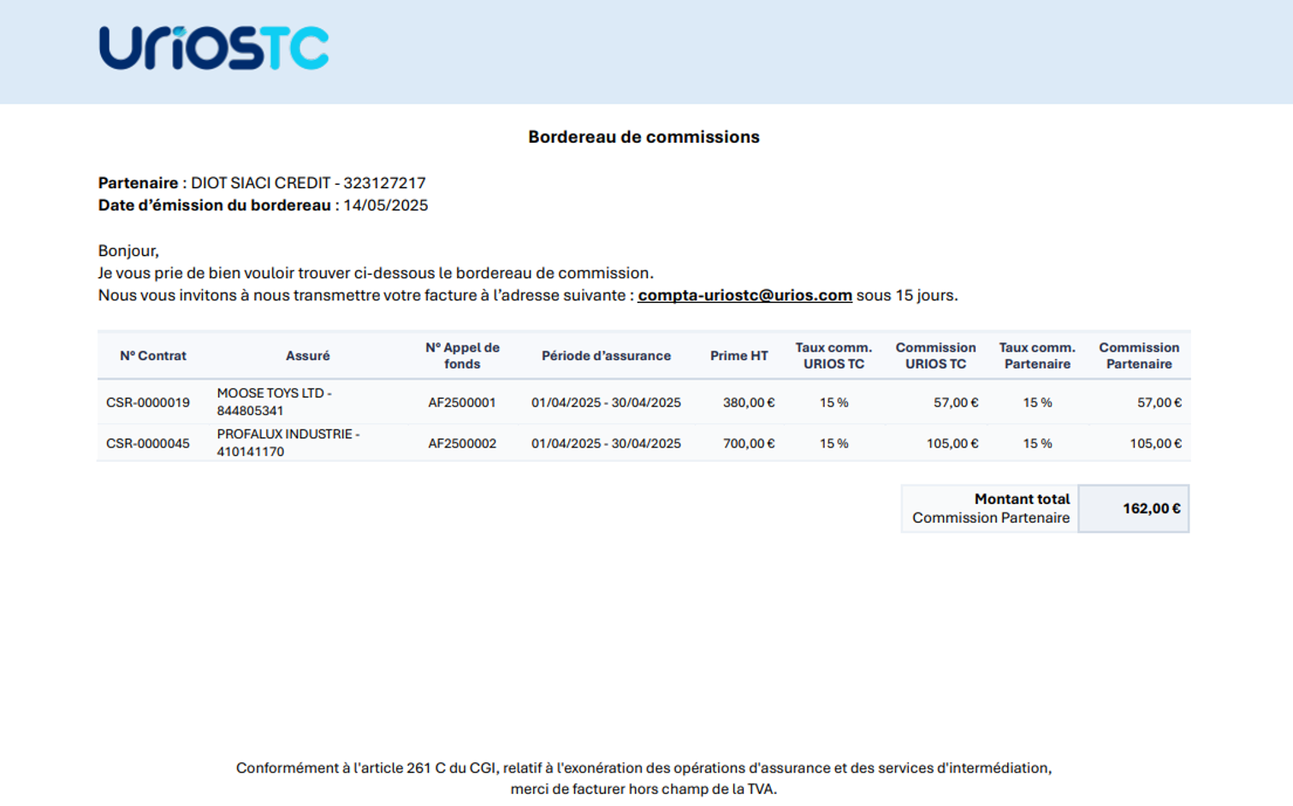This screenshot has height=806, width=1293.
Task: Click URIOS TC commission in the MOOSE TOYS row
Action: click(956, 402)
